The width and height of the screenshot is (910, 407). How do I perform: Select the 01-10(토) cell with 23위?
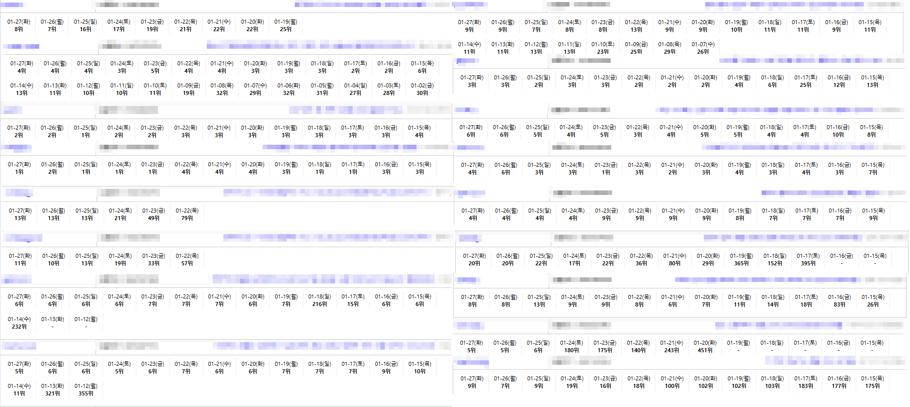(x=603, y=48)
